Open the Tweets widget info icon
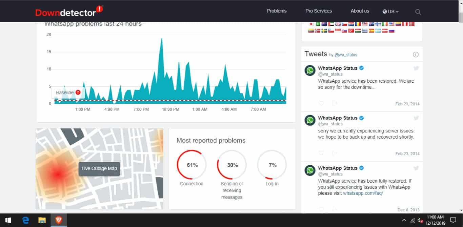Screen dimensions: 463x227 416,55
